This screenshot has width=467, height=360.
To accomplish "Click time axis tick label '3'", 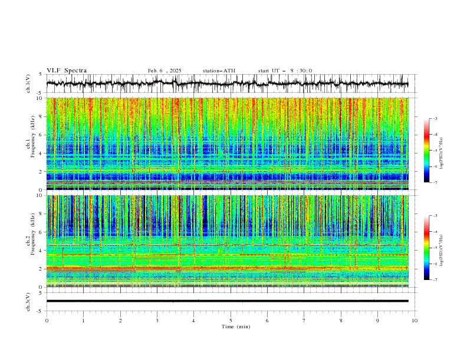I will pos(157,321).
